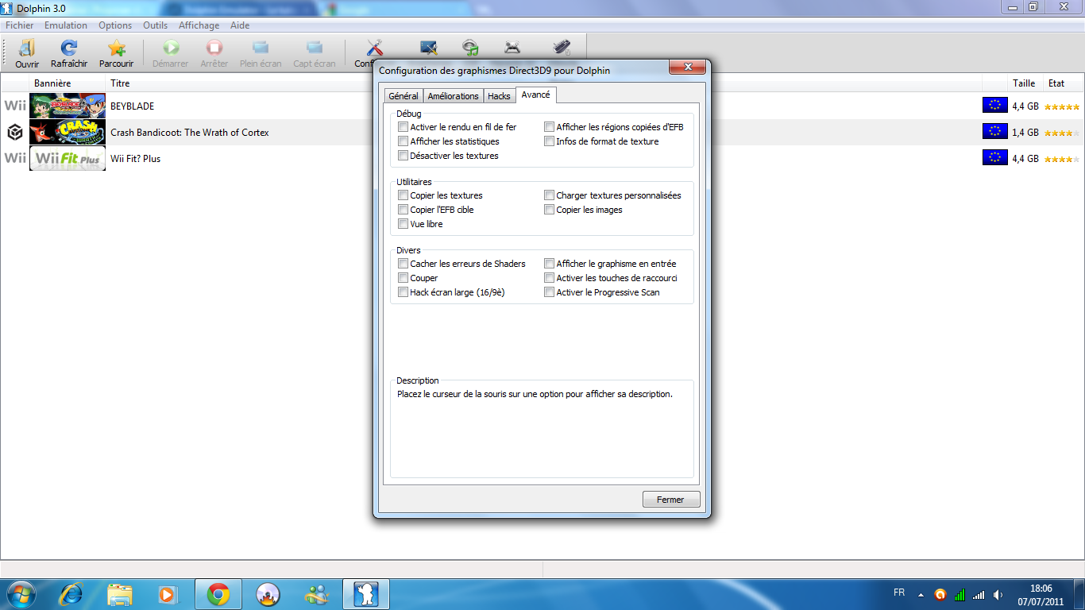
Task: Enable Activer le rendu en fil de fer
Action: coord(403,127)
